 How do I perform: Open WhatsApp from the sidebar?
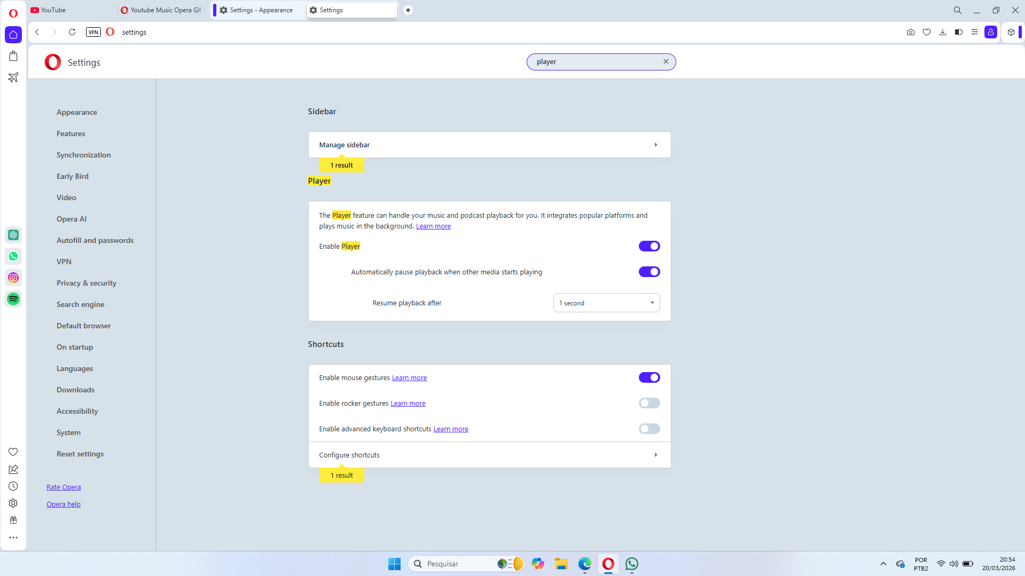[13, 256]
